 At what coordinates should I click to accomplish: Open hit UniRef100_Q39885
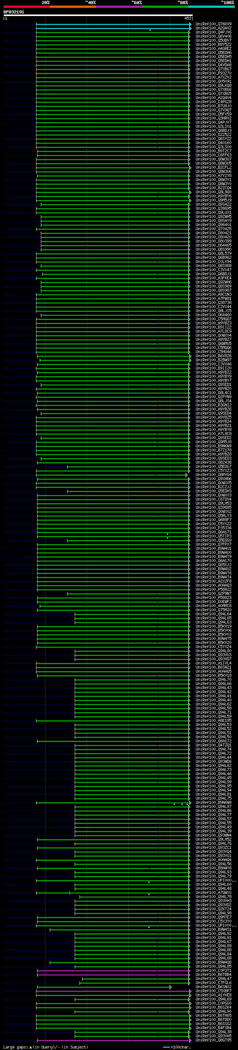(213, 508)
